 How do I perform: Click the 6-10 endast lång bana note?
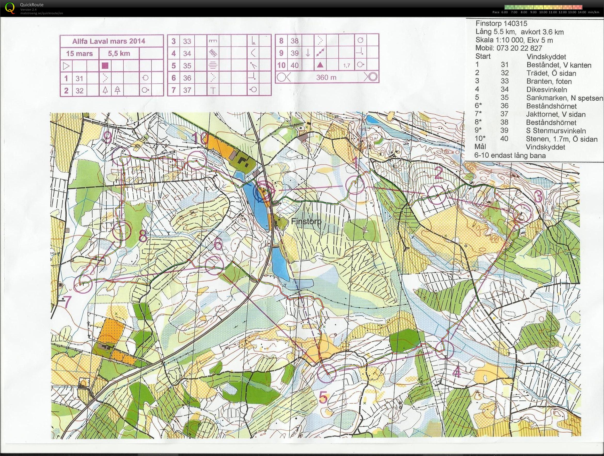pyautogui.click(x=510, y=156)
